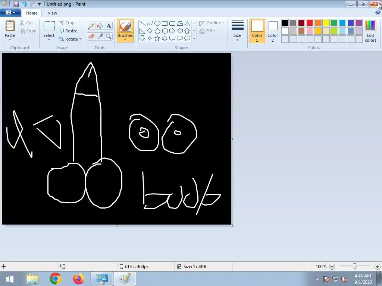The height and width of the screenshot is (286, 382).
Task: Pick the Five-point star shape
Action: pos(157,38)
